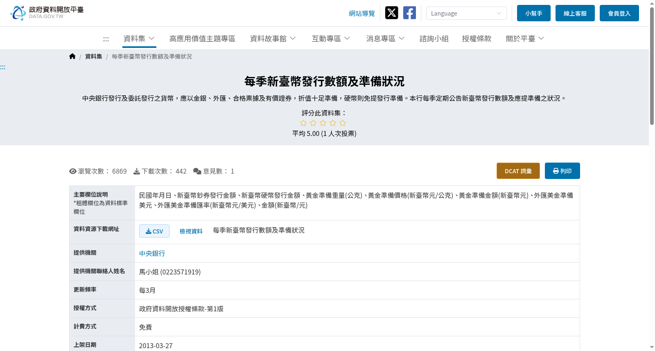Screen dimensions: 655x351
Task: Open the 授權條款 menu item
Action: 477,38
